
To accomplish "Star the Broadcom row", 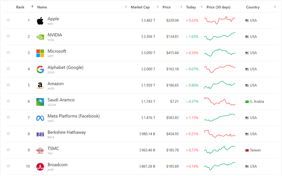I will (x=8, y=166).
